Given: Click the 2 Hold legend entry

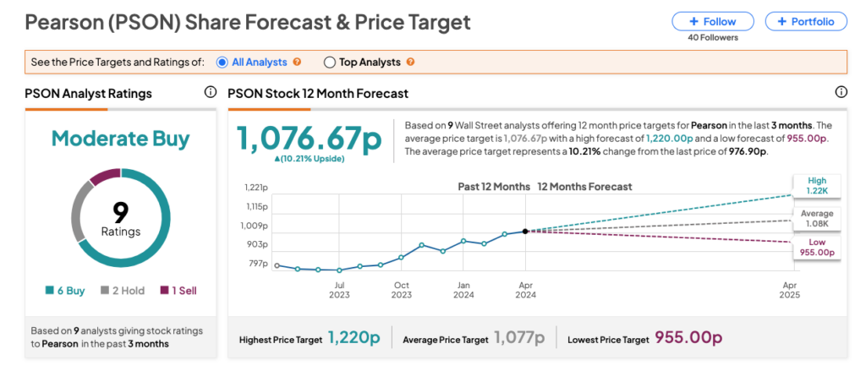Looking at the screenshot, I should [123, 291].
